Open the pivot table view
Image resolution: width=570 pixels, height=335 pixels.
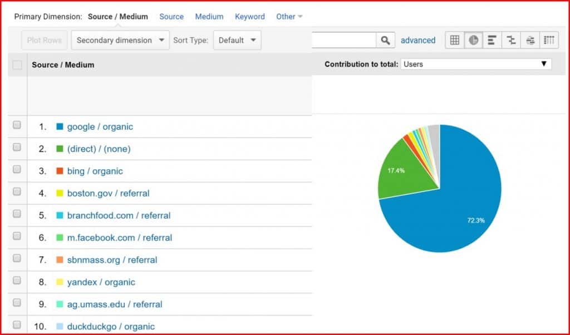pyautogui.click(x=549, y=40)
